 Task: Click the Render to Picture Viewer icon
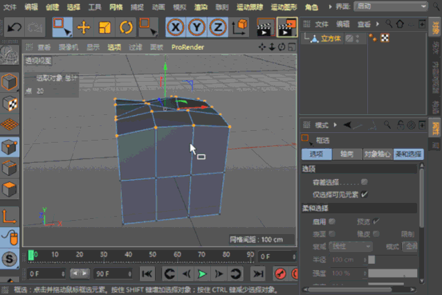286,28
